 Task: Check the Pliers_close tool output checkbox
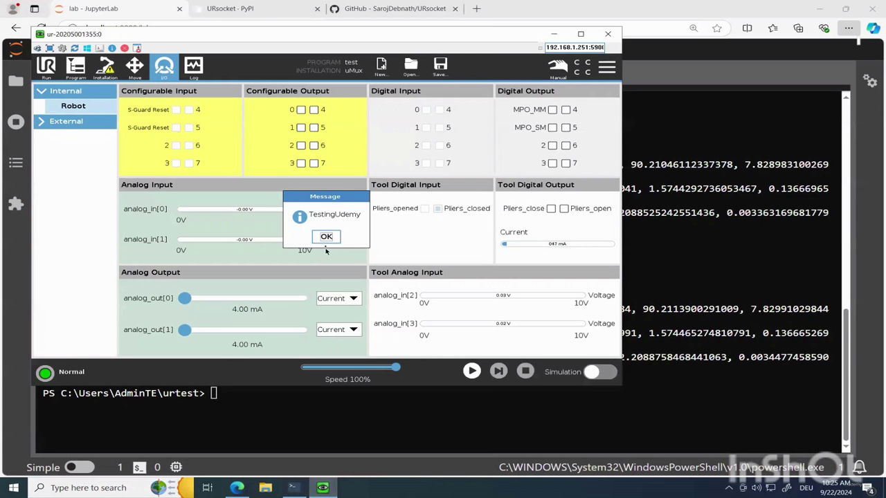click(x=551, y=208)
